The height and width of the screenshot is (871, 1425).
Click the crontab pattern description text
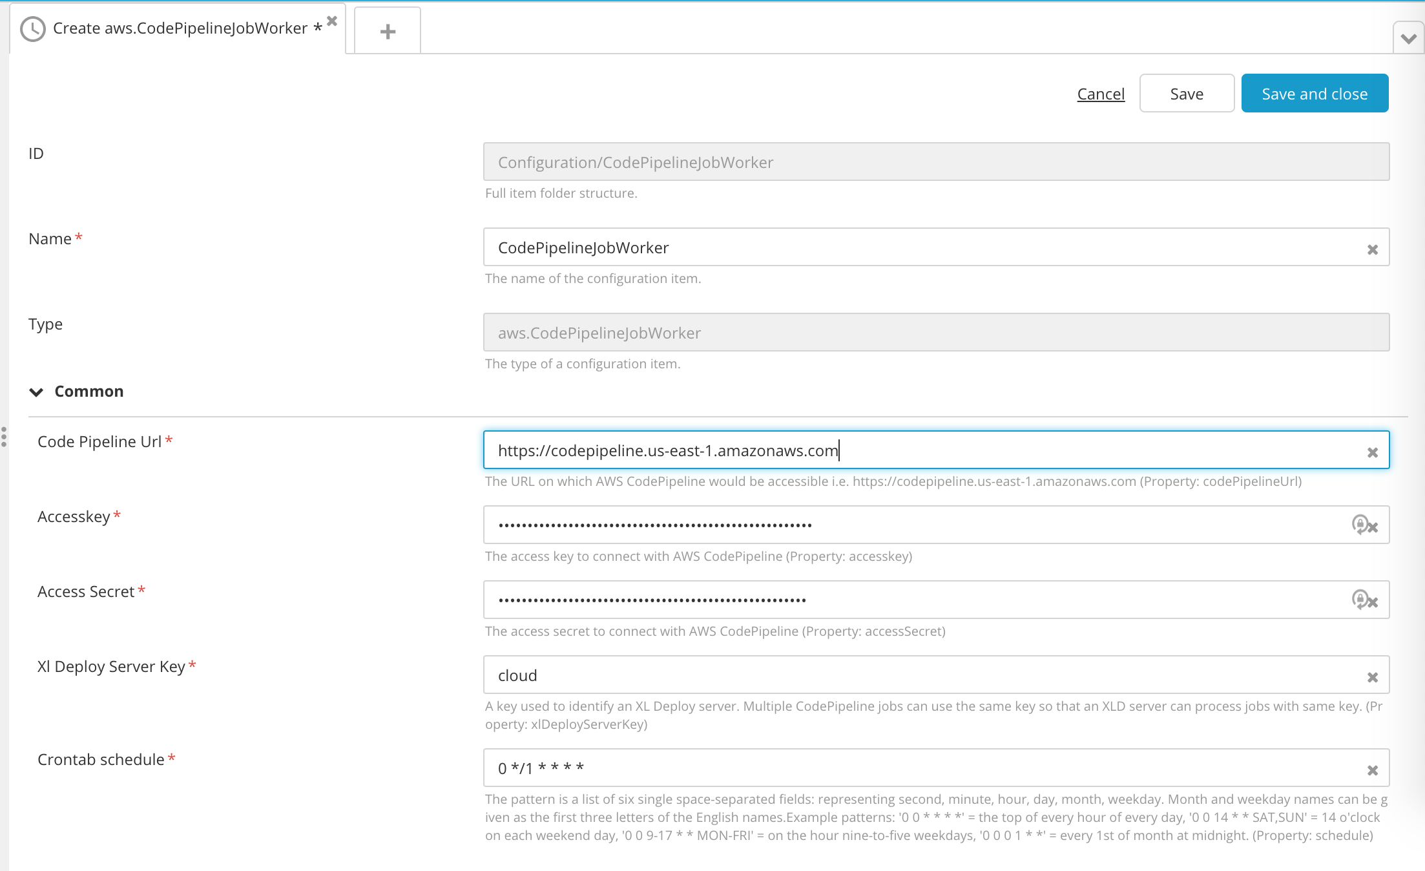936,817
